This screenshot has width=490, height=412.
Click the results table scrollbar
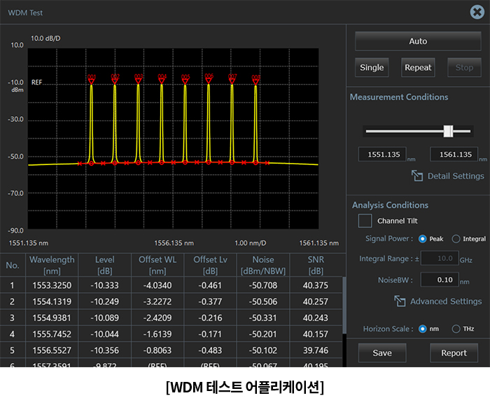[344, 305]
